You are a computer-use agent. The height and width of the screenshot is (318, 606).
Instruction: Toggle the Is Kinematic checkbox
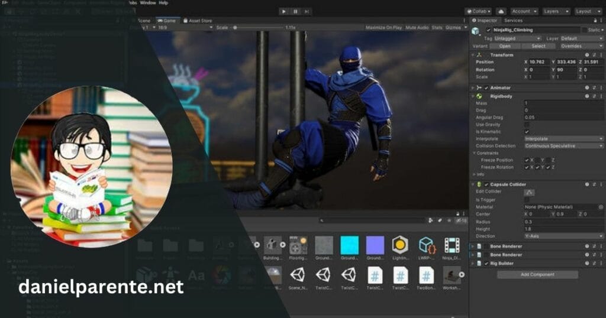(527, 132)
